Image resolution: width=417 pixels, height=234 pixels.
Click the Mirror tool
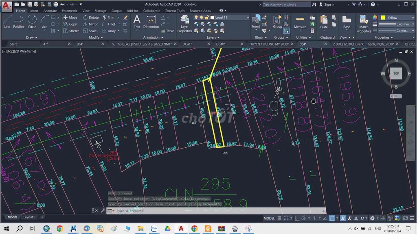90,24
